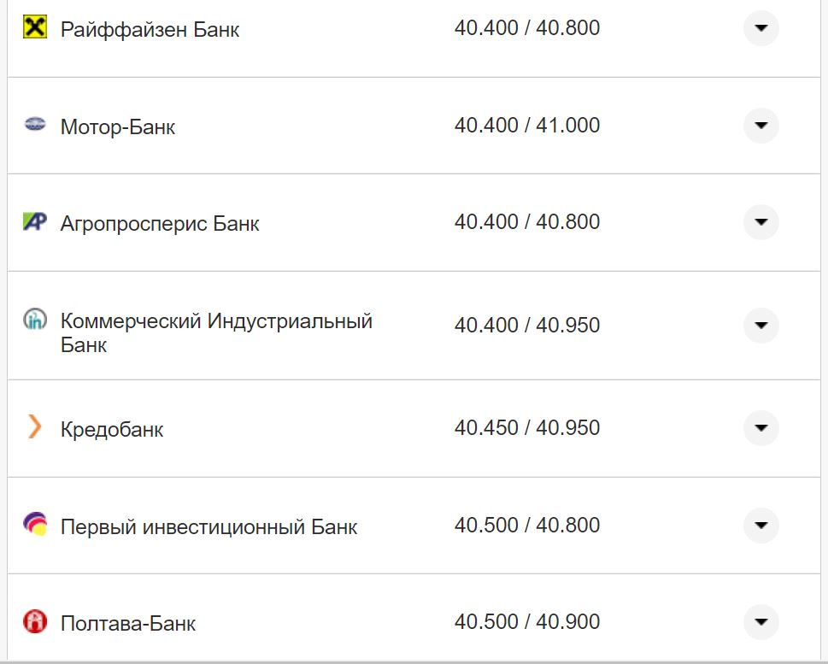Image resolution: width=828 pixels, height=664 pixels.
Task: Click the Коммерческий Индустриальный Банк rate value
Action: (x=528, y=325)
